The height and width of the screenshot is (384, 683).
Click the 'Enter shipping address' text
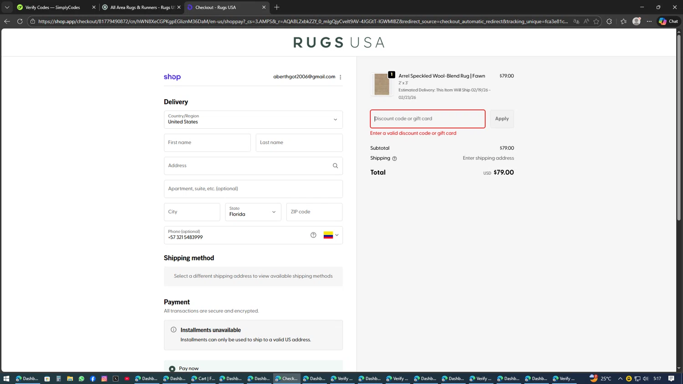click(488, 158)
